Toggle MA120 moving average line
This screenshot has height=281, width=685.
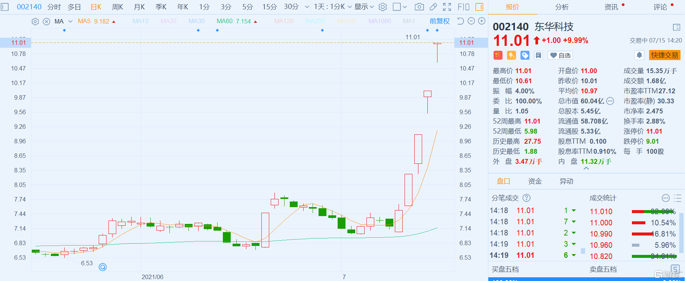pyautogui.click(x=284, y=21)
